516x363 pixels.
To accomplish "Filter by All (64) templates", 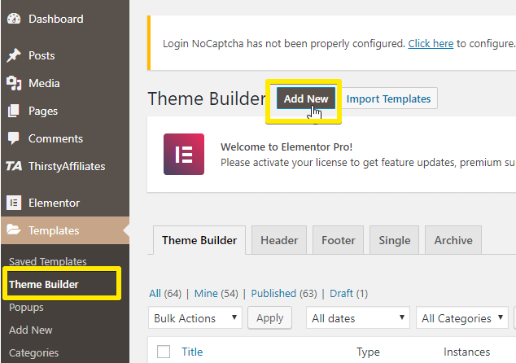I will (165, 293).
